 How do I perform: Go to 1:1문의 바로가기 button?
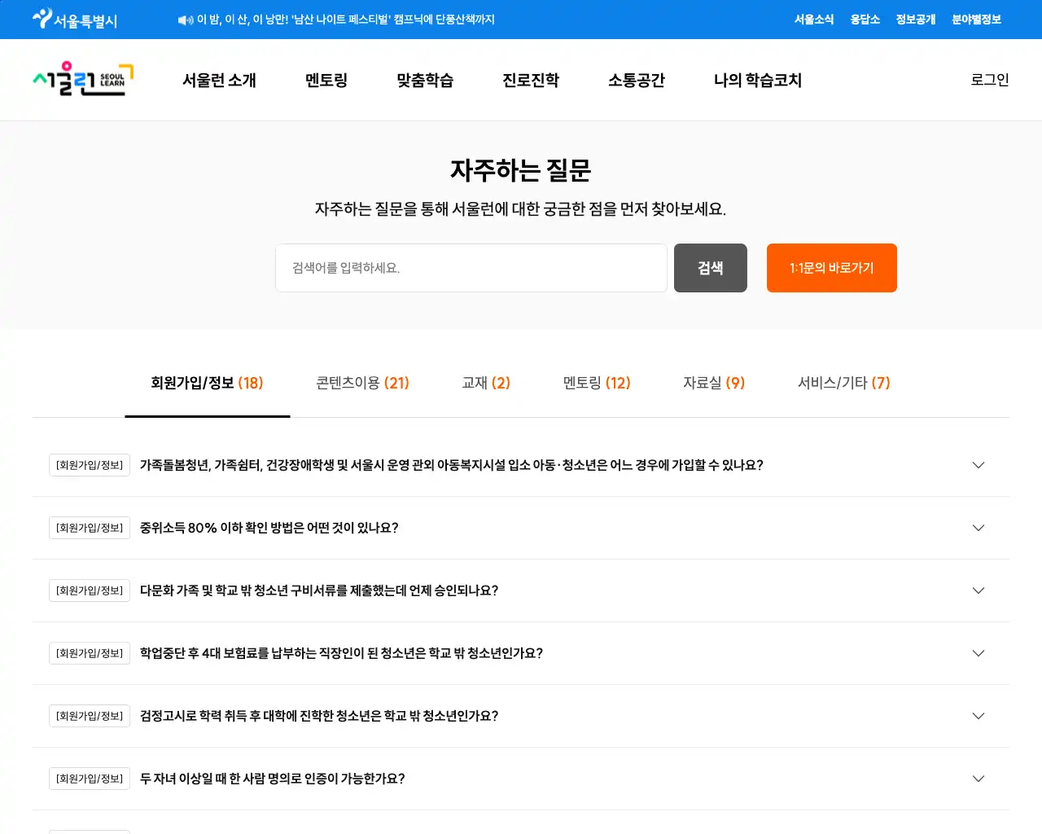832,268
